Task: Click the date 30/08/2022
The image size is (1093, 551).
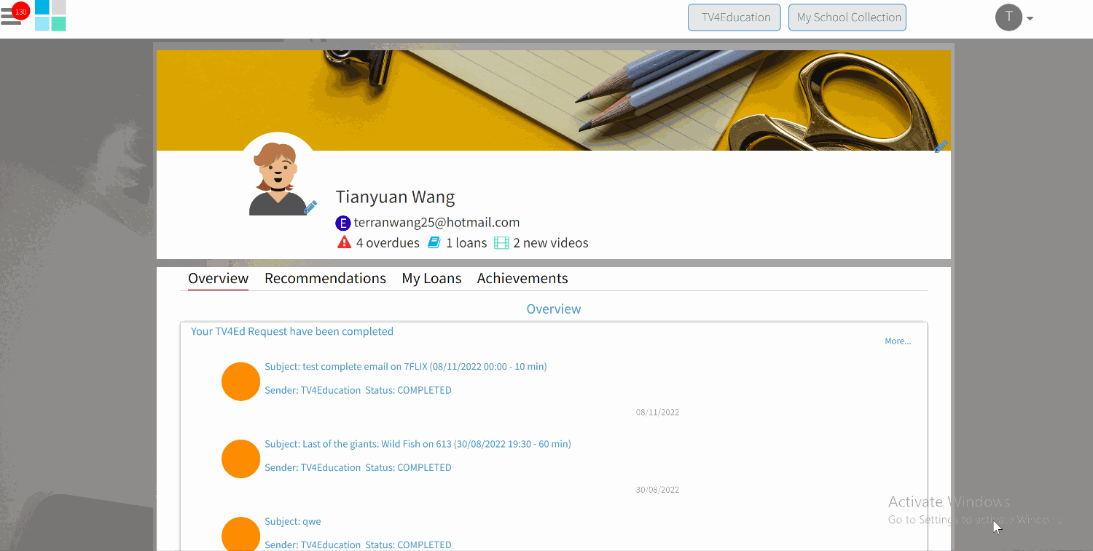Action: pos(657,490)
